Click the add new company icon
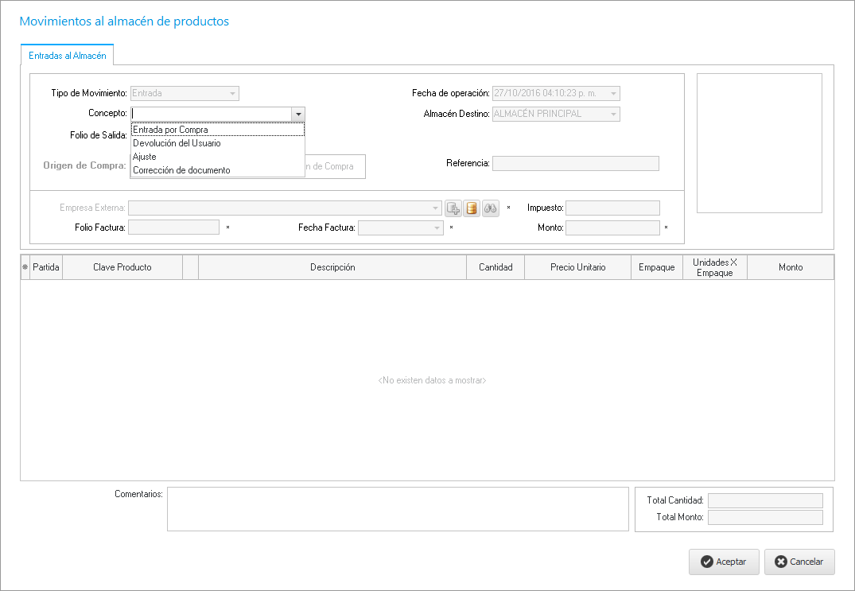 (x=453, y=208)
